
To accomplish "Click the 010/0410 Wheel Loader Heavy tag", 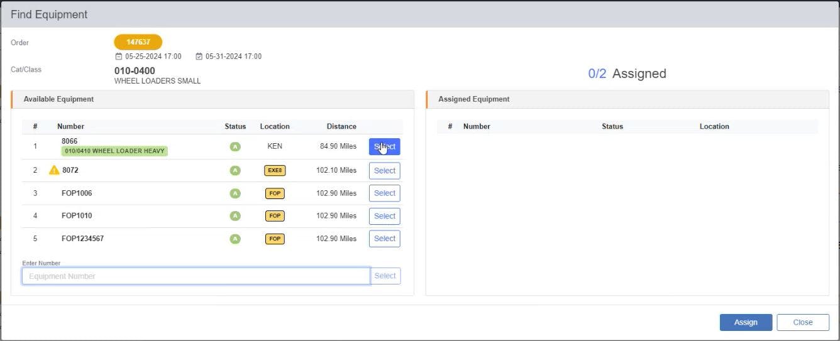I will point(114,151).
